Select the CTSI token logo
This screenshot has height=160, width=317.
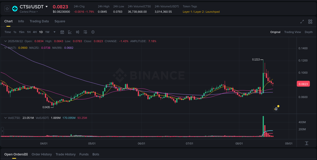point(15,8)
